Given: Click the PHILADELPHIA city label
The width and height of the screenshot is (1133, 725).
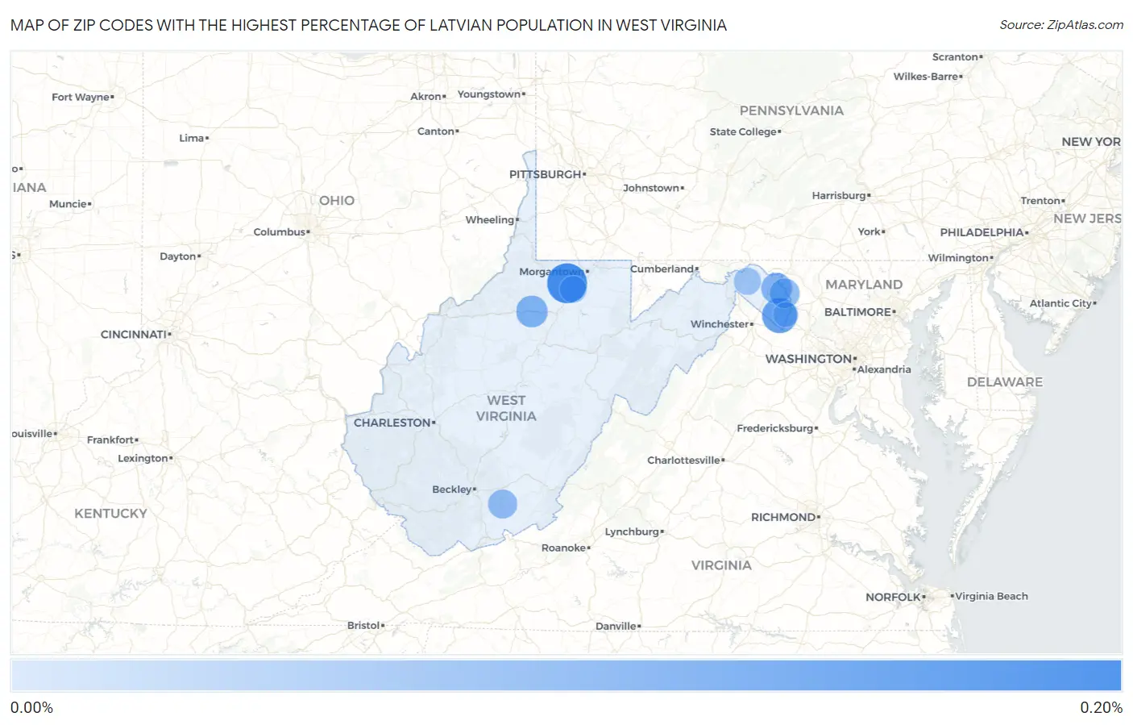Looking at the screenshot, I should pyautogui.click(x=982, y=232).
